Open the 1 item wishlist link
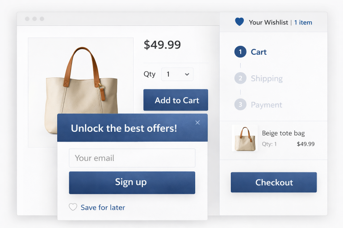343x228 pixels. tap(303, 22)
